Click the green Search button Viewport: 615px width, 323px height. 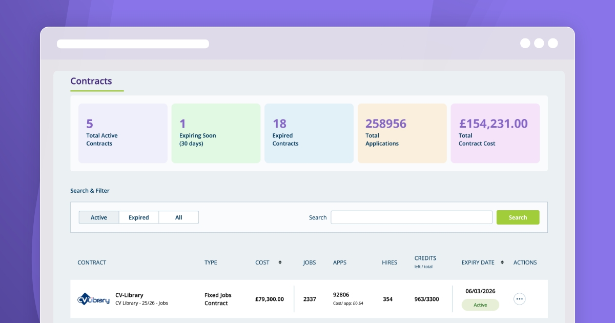click(518, 217)
